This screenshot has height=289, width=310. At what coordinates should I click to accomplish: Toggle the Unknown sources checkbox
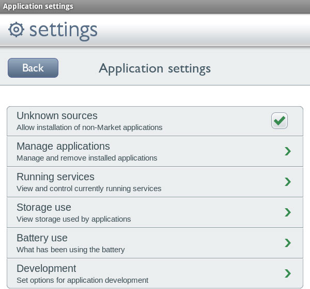click(x=280, y=121)
